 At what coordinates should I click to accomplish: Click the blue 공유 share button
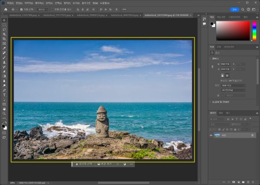234,9
